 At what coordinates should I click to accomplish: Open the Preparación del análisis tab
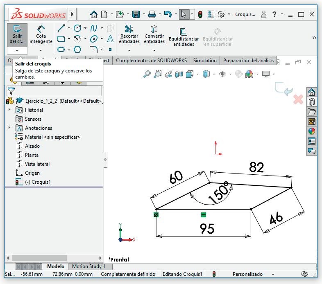pyautogui.click(x=248, y=61)
